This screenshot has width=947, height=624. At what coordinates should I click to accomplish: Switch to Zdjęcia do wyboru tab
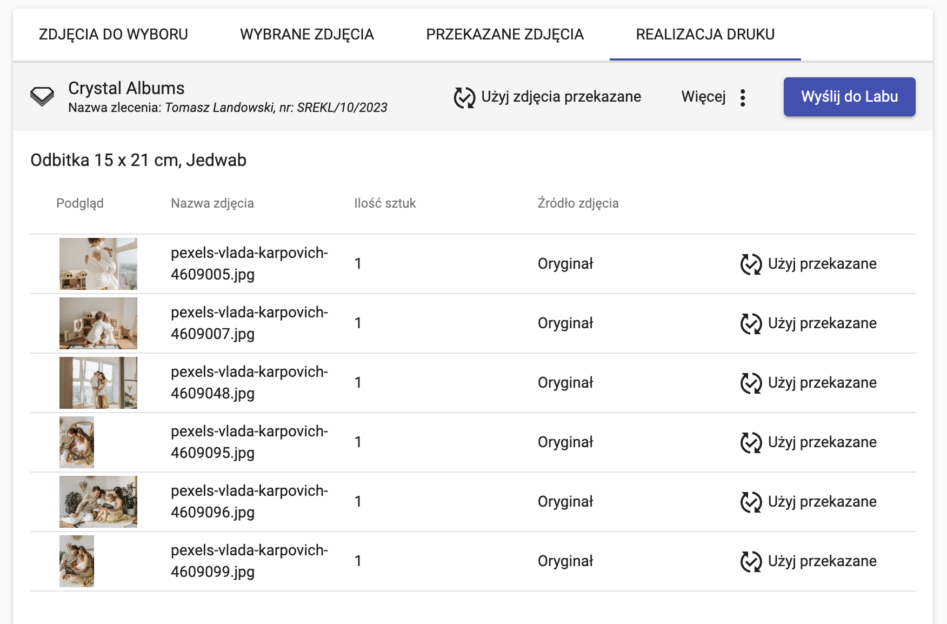pyautogui.click(x=114, y=35)
